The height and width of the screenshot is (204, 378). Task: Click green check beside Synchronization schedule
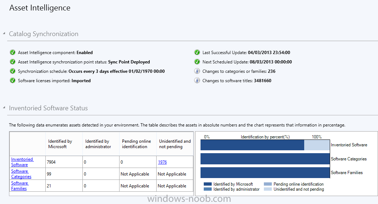pos(13,71)
